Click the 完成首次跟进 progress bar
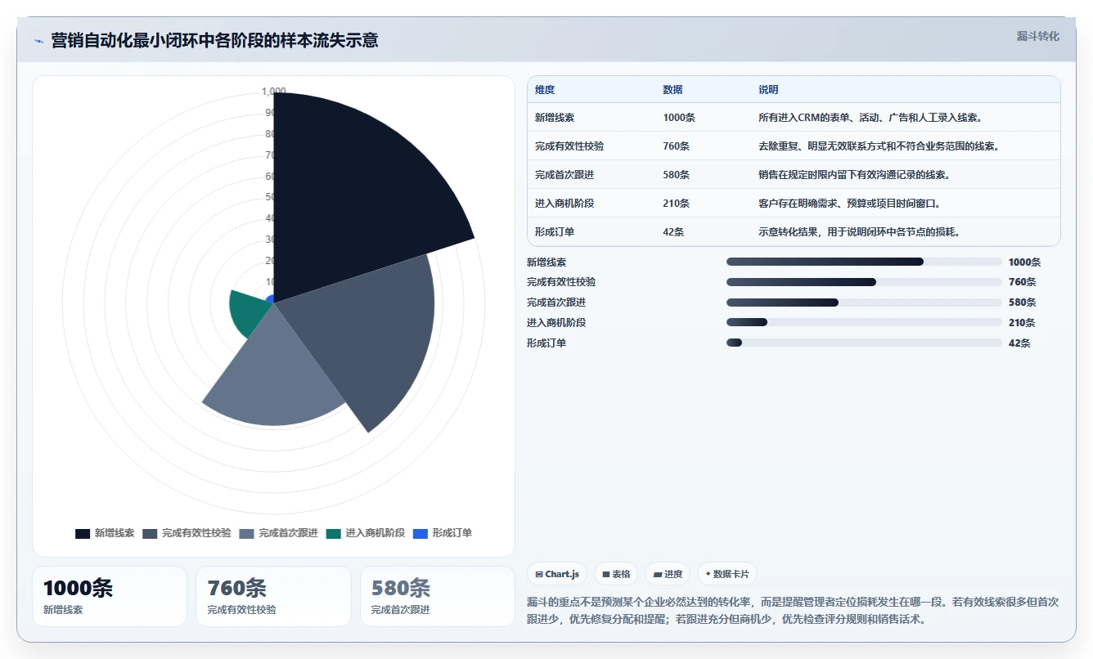Screen dimensions: 1093x659 point(864,303)
